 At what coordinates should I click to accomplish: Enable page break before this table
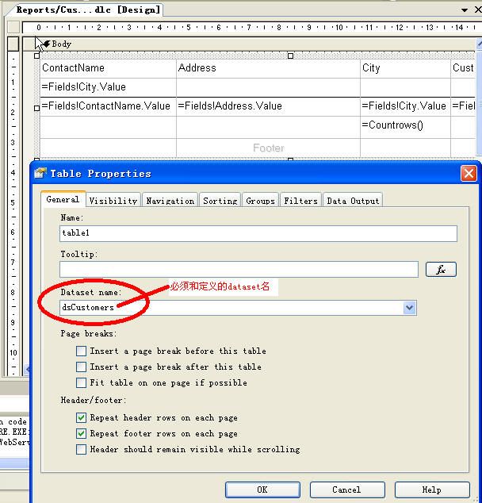81,351
